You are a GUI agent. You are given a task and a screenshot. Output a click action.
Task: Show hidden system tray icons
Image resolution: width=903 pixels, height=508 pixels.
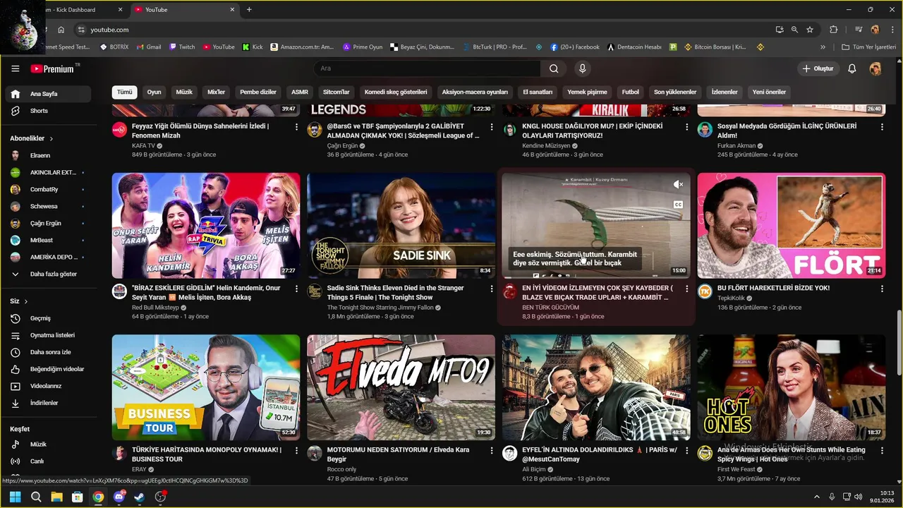tap(817, 497)
